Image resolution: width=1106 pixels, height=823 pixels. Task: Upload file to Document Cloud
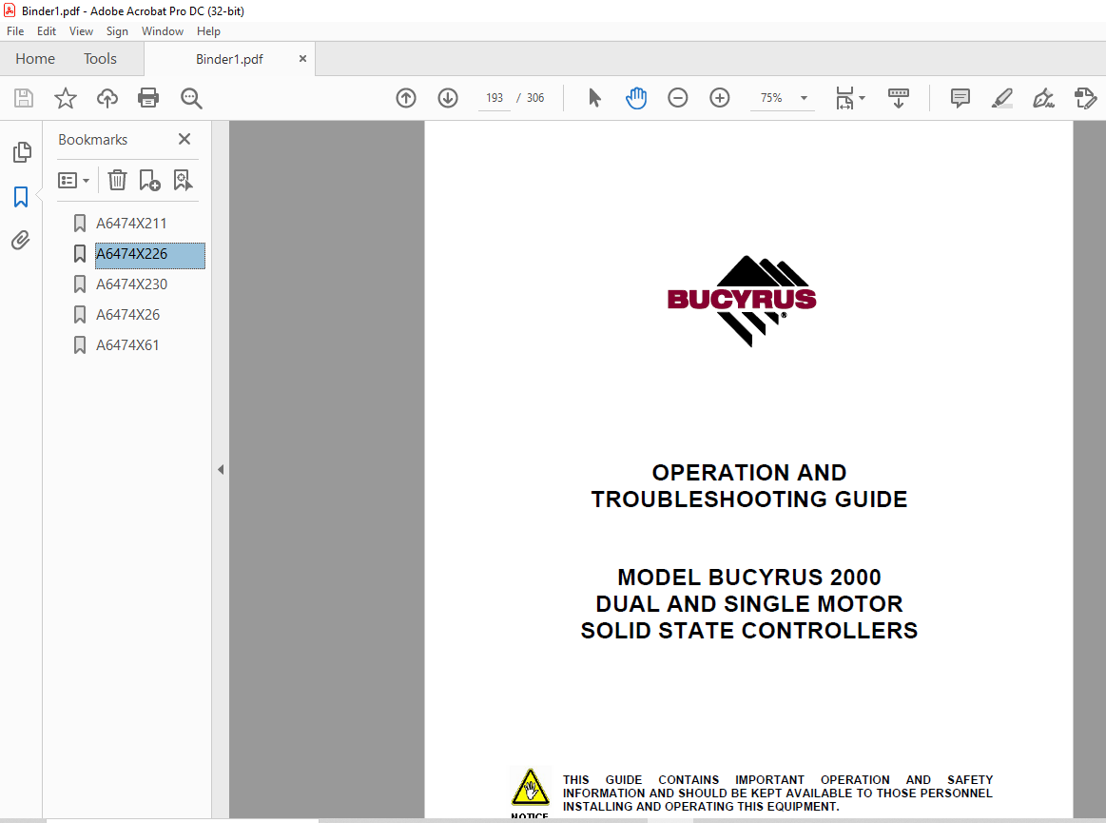(107, 98)
